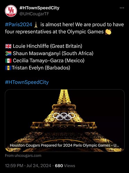The image size is (129, 173).
Task: Open the UH profile avatar
Action: coord(11,11)
